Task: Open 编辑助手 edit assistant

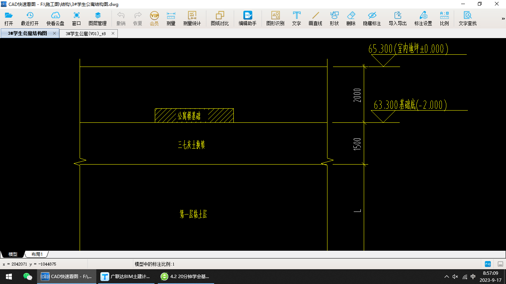Action: point(247,19)
